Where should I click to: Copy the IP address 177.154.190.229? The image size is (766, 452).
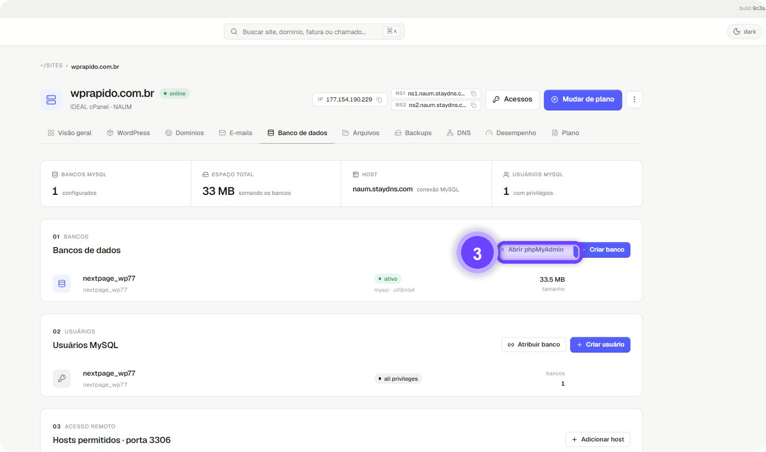click(379, 99)
